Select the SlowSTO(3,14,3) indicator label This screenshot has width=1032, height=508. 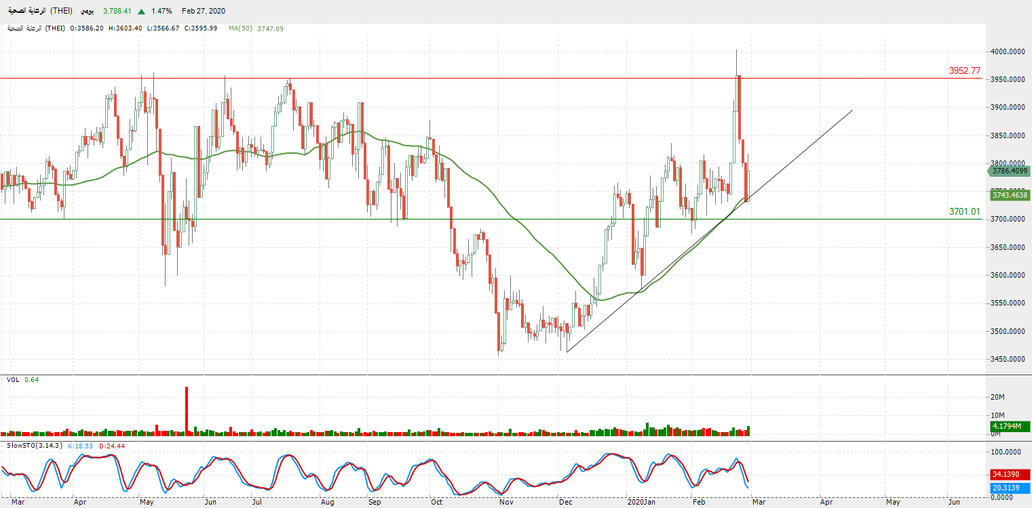[33, 446]
